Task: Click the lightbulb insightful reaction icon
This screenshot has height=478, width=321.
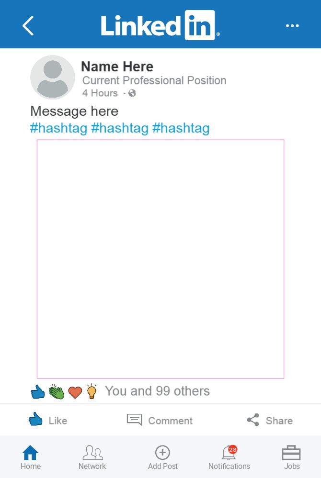Action: (x=92, y=391)
